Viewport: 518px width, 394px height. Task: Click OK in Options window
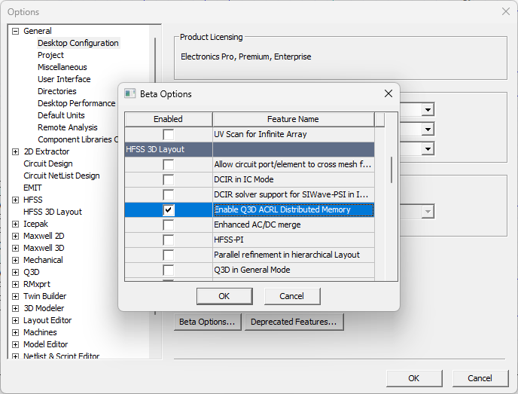(413, 378)
